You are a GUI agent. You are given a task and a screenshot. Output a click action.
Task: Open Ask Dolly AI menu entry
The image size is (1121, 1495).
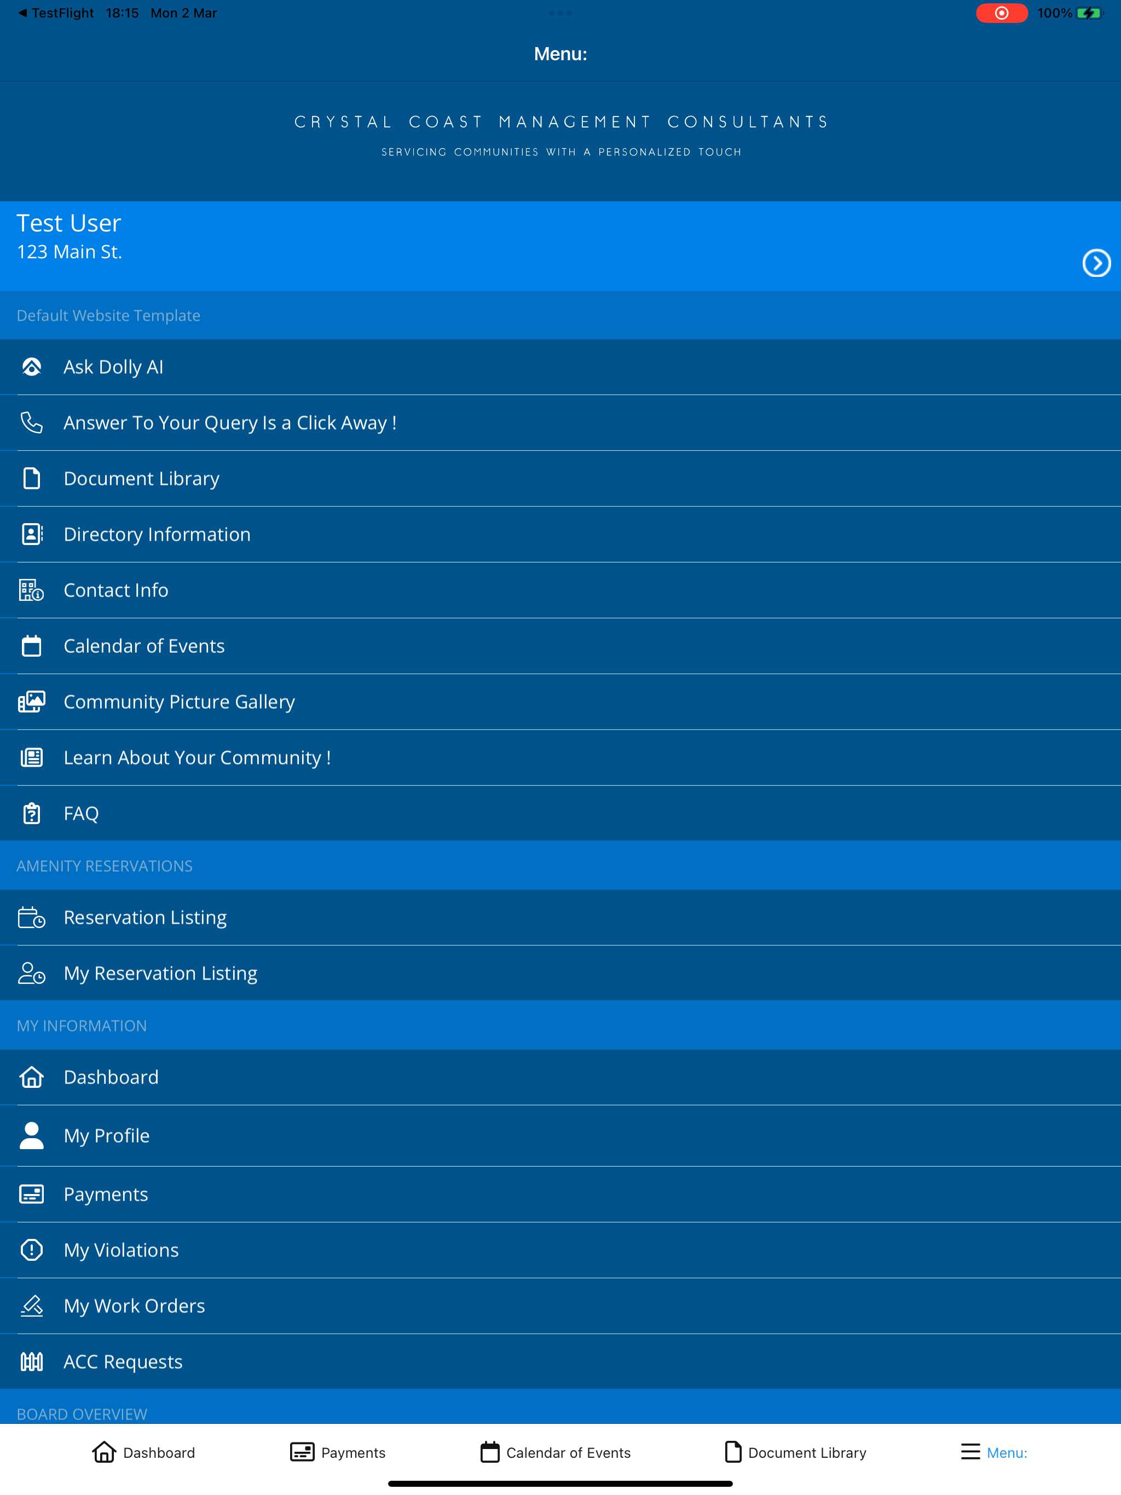coord(560,367)
